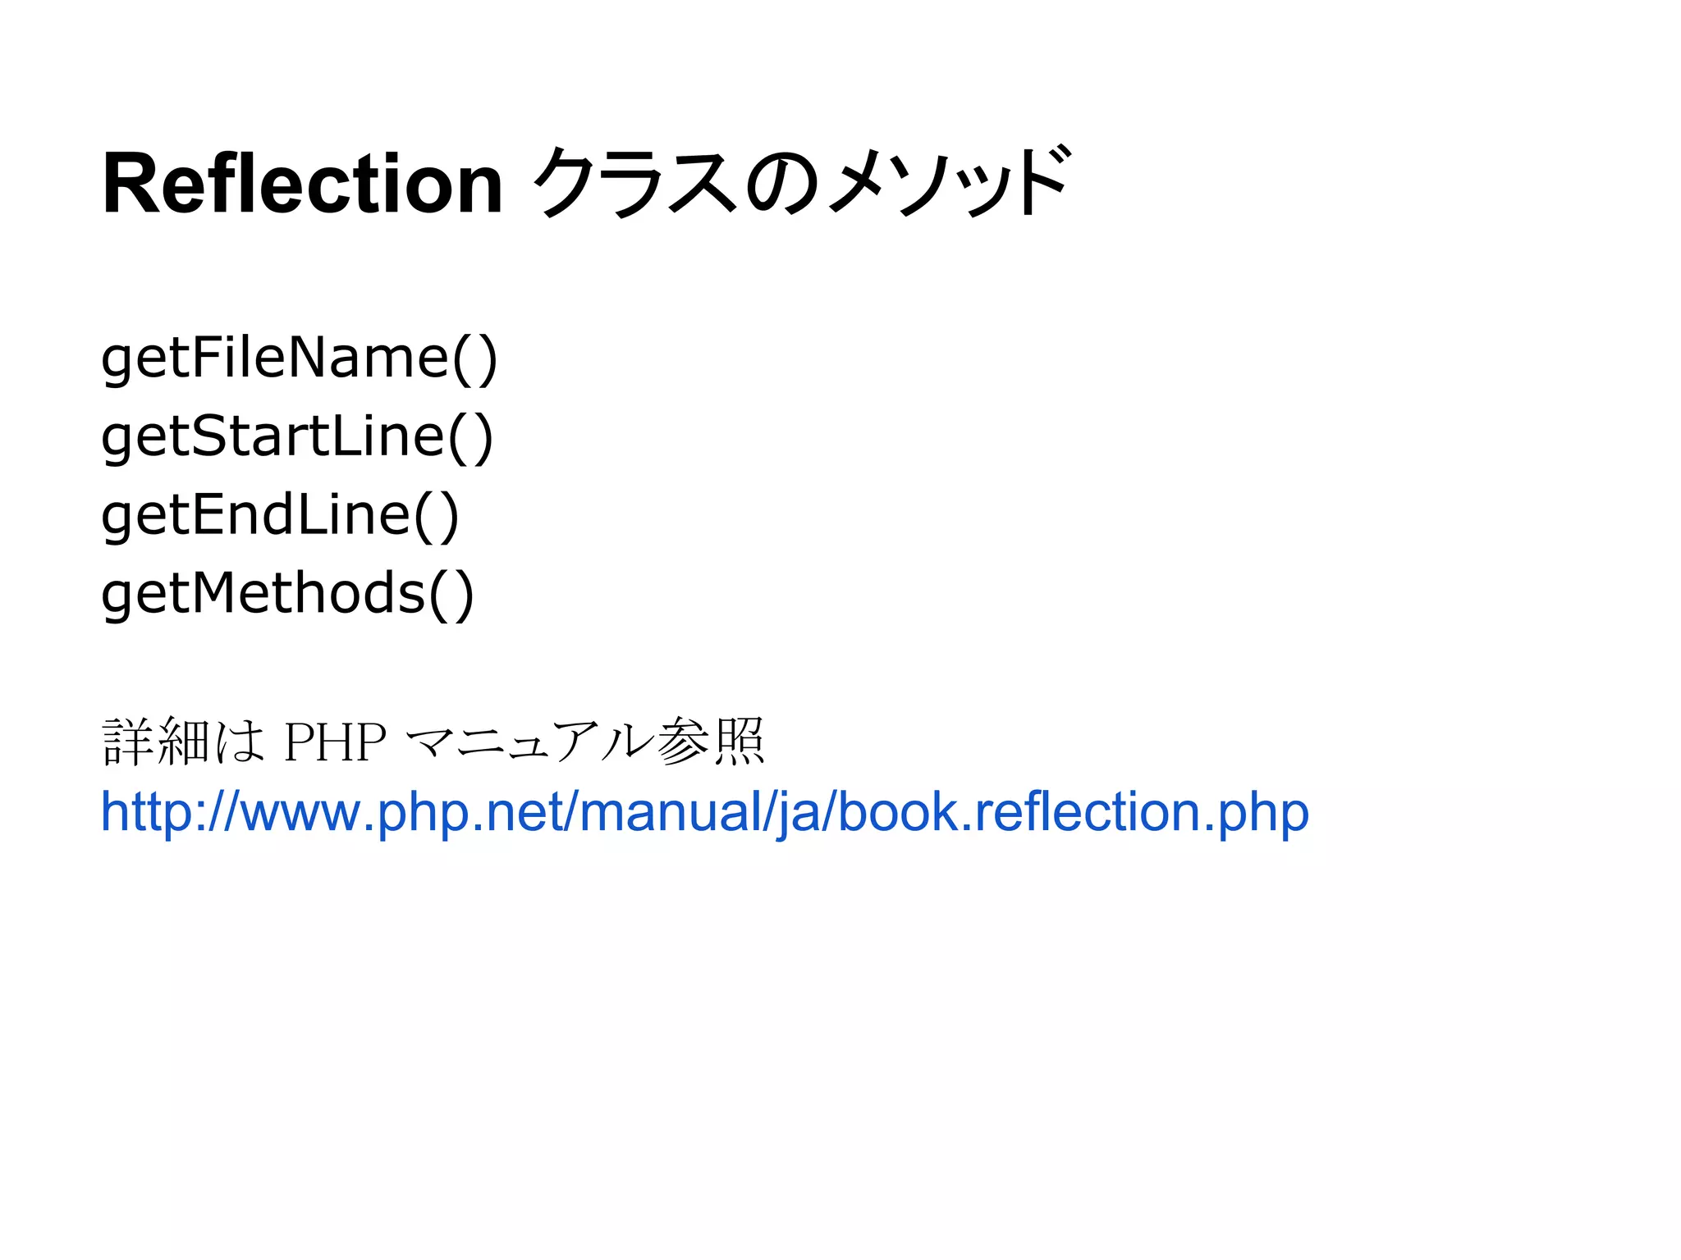Click the parentheses after getFileName
This screenshot has height=1260, width=1681.
click(x=475, y=359)
